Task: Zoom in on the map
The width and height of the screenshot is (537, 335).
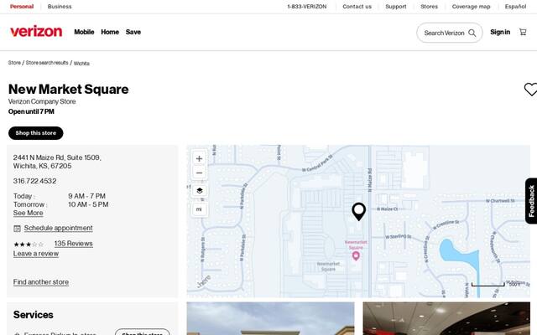Action: pos(199,158)
